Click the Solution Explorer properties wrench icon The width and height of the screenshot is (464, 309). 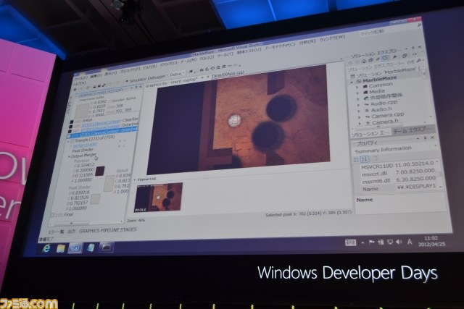394,56
